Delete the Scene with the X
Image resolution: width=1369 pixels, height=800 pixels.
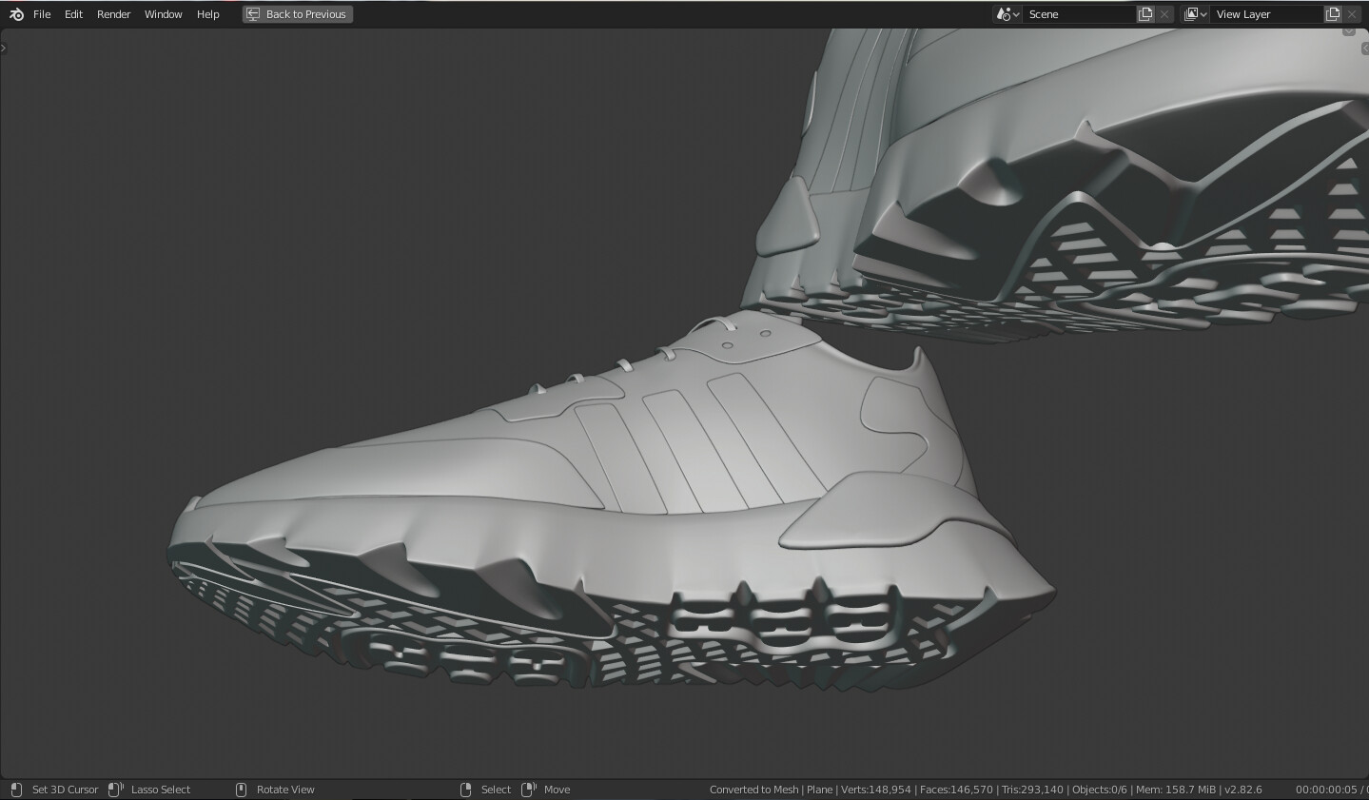click(1164, 14)
